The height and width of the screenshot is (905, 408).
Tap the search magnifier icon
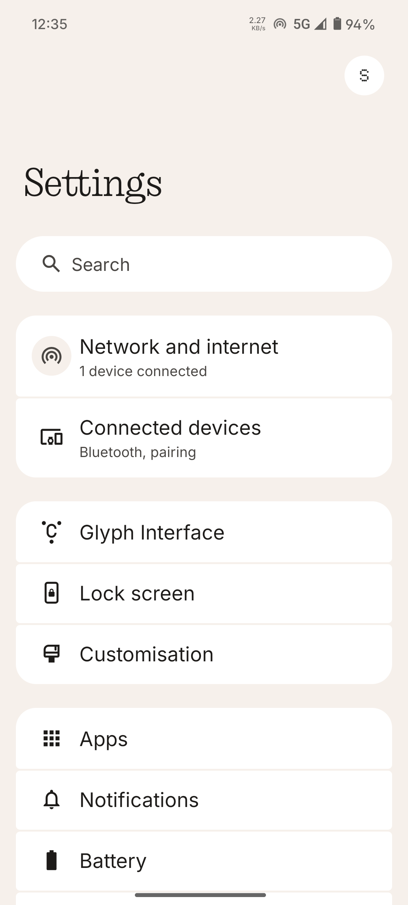51,264
